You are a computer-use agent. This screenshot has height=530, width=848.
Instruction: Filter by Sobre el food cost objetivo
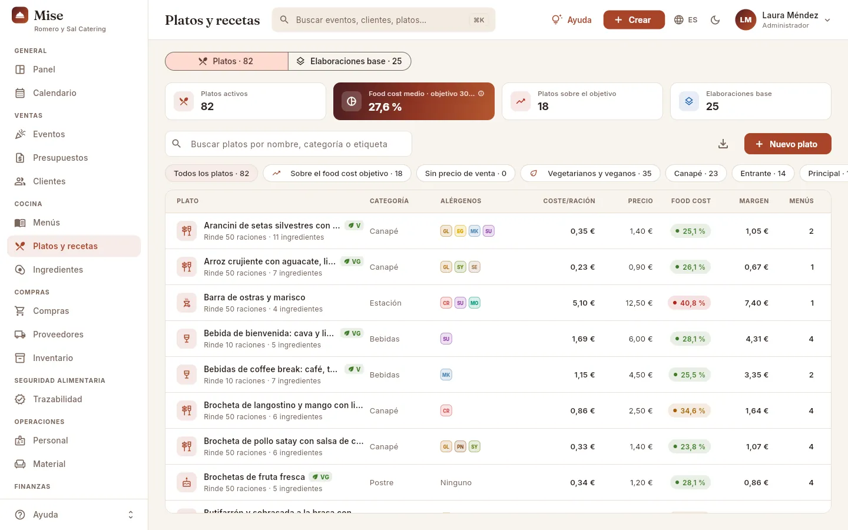pyautogui.click(x=337, y=174)
